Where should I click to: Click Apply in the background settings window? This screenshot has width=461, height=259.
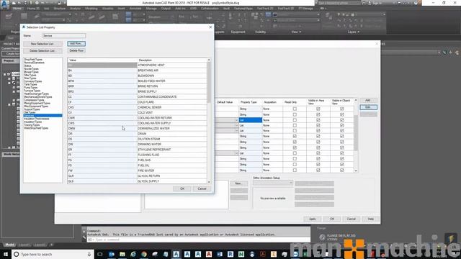coord(312,219)
